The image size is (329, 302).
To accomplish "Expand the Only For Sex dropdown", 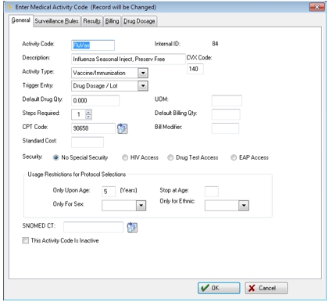I will pos(141,206).
